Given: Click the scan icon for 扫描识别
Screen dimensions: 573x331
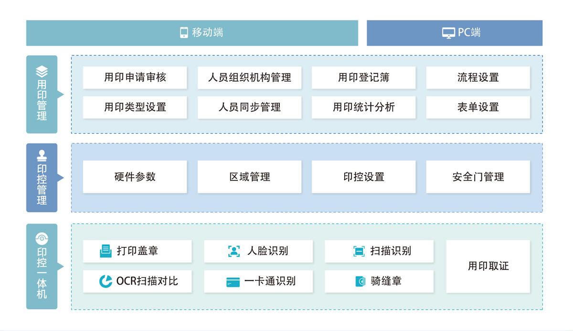Looking at the screenshot, I should (359, 251).
